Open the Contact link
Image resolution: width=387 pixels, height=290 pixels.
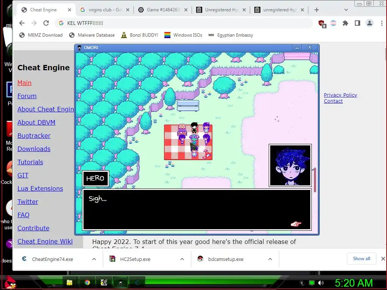333,101
